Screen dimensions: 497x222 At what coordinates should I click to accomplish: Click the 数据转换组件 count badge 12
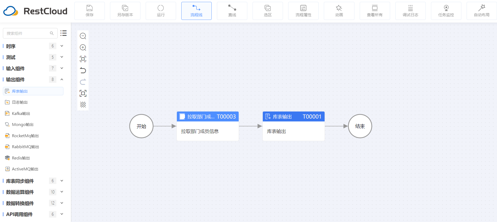tap(53, 203)
